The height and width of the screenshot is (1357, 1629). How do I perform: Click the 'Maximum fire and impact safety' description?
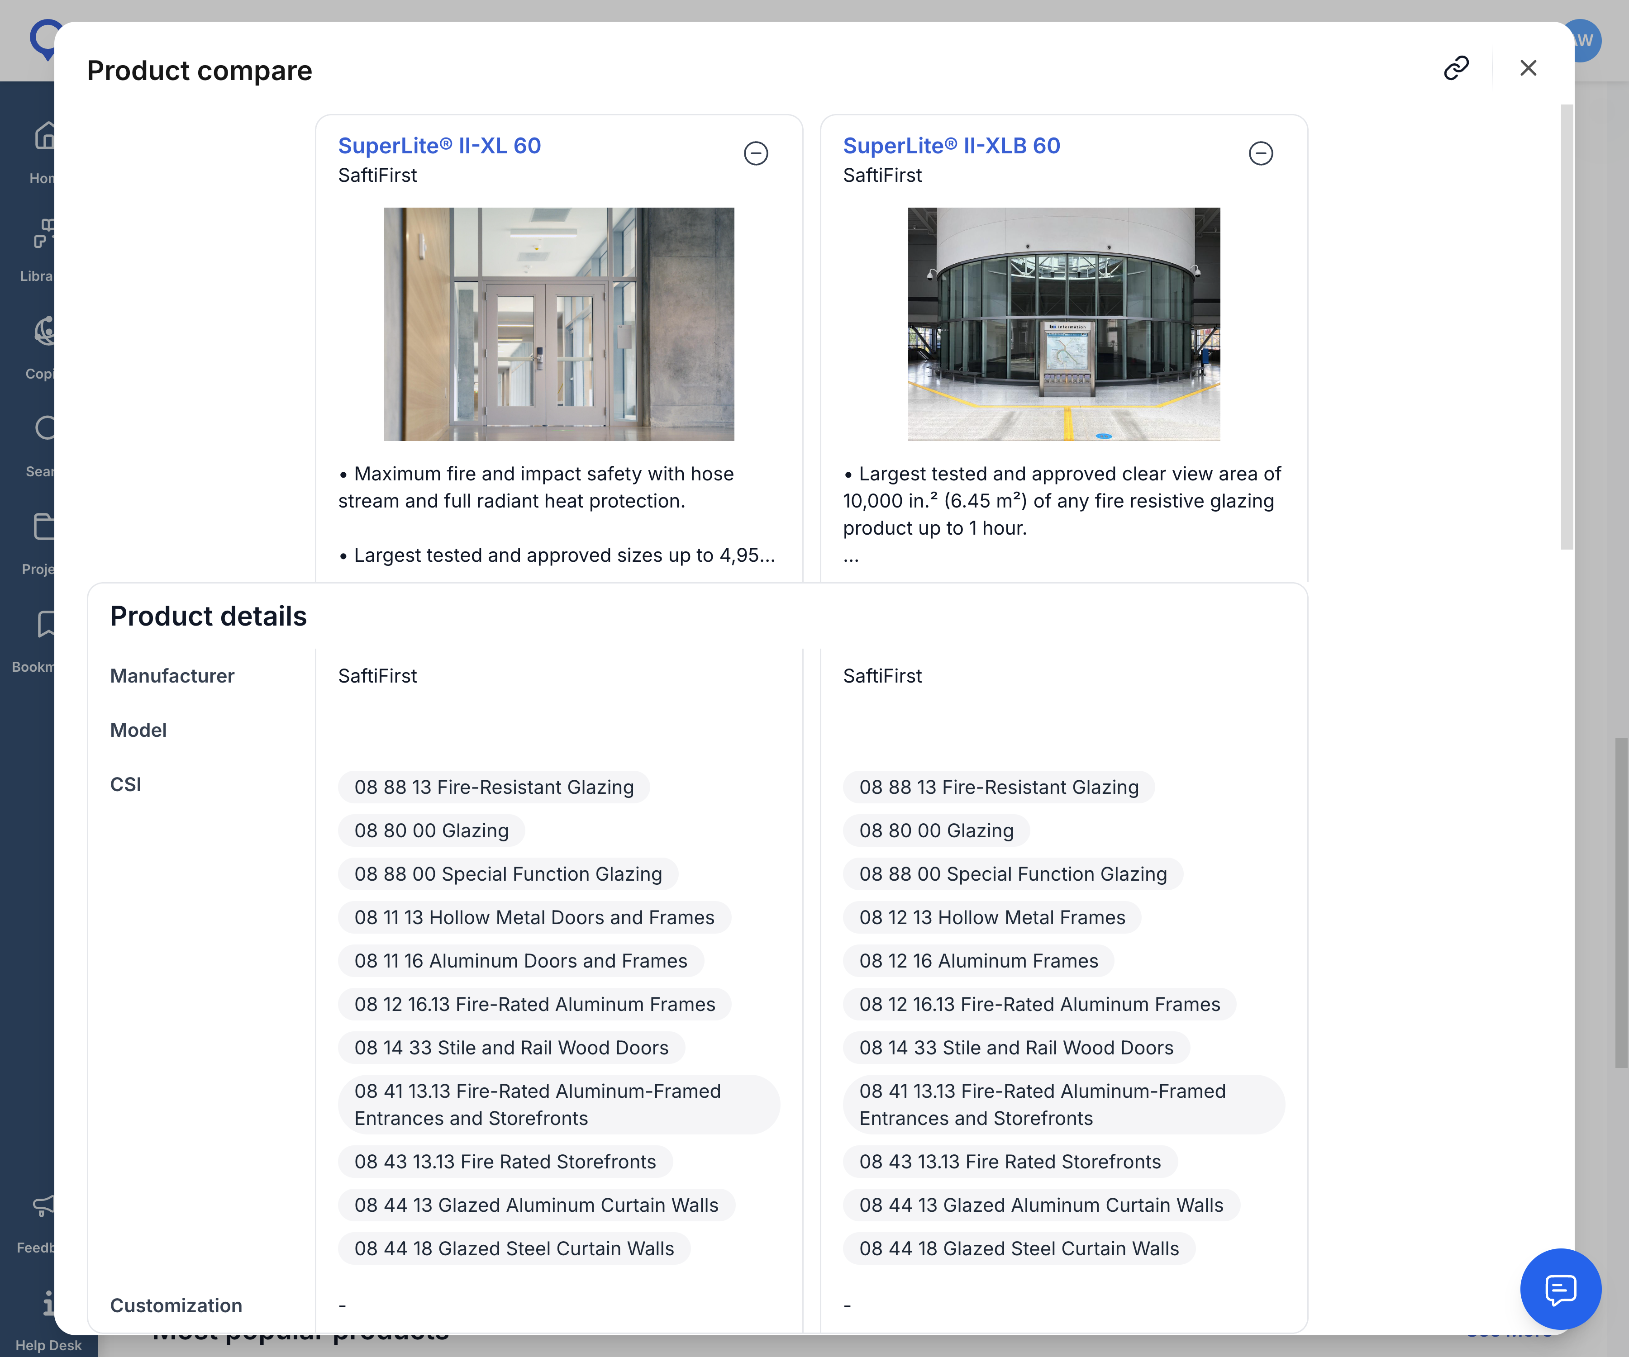tap(536, 487)
